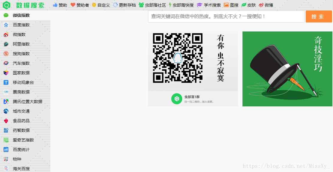333x172 pixels.
Task: Open the 图搜 link
Action: point(234,5)
